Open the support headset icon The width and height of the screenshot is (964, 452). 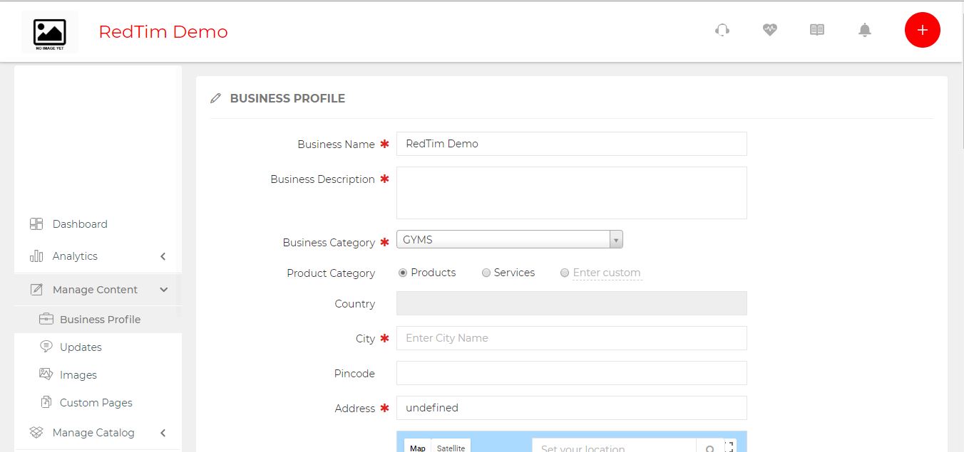(x=722, y=30)
